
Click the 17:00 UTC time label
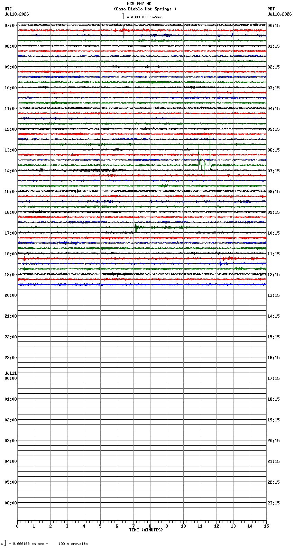[11, 233]
